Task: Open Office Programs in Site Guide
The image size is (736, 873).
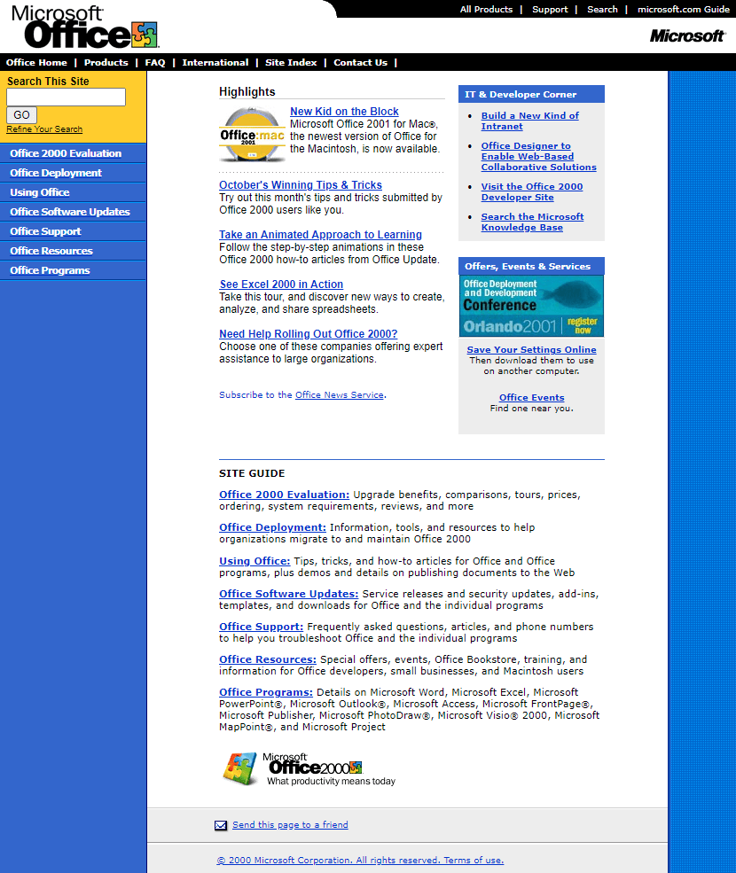Action: pyautogui.click(x=266, y=692)
